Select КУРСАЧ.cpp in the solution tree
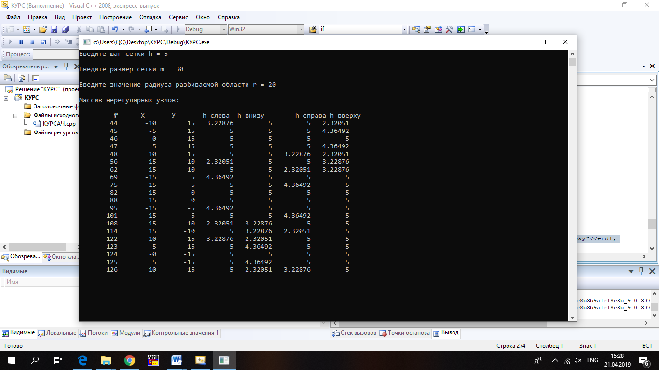The width and height of the screenshot is (659, 370). point(54,124)
